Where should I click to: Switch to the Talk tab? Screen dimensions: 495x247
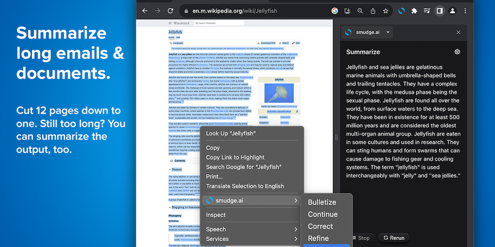178,38
